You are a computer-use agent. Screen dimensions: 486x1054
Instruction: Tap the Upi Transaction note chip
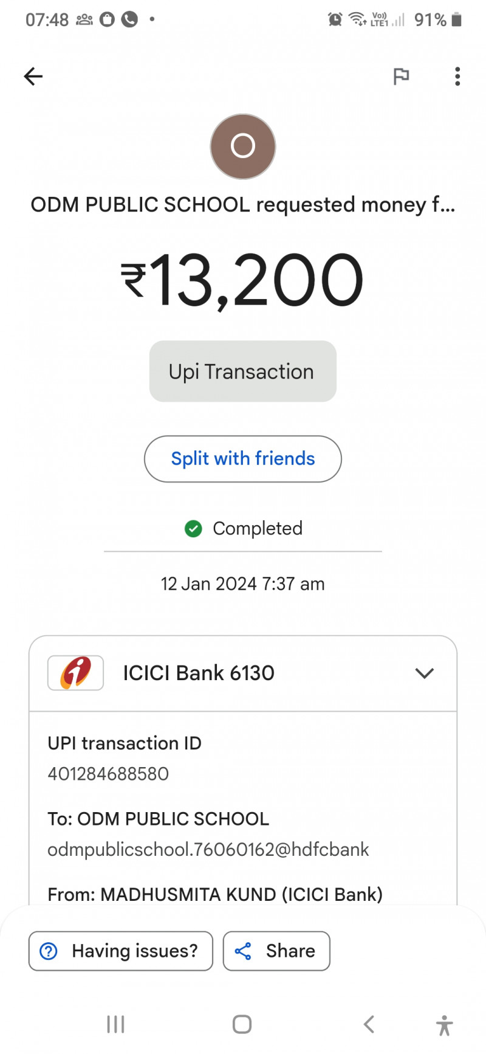click(242, 371)
